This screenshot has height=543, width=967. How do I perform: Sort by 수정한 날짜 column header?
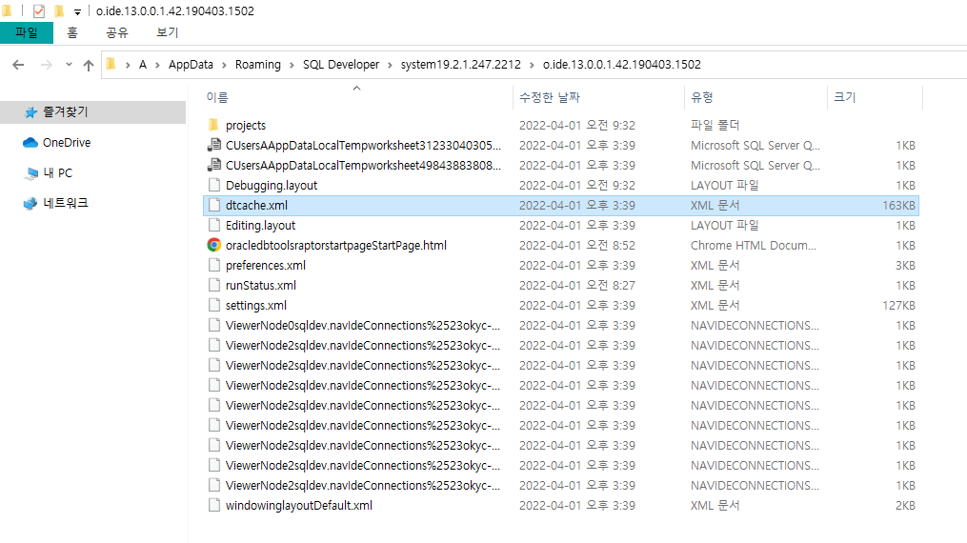click(x=550, y=97)
